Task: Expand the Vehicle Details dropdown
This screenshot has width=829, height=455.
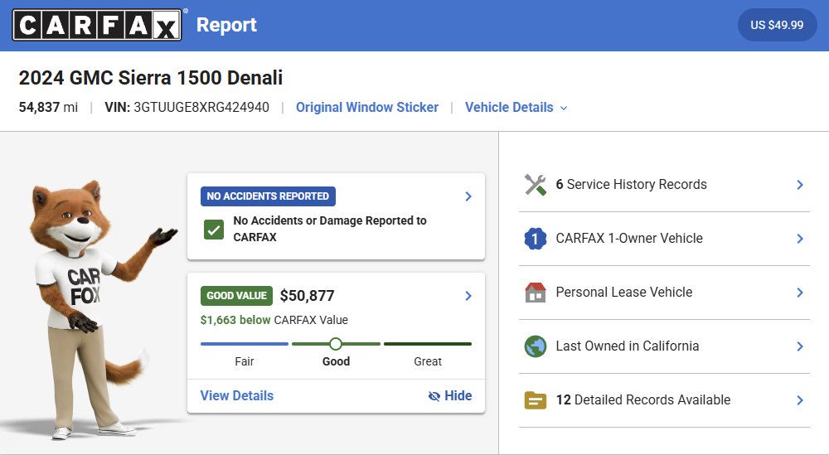Action: click(516, 107)
